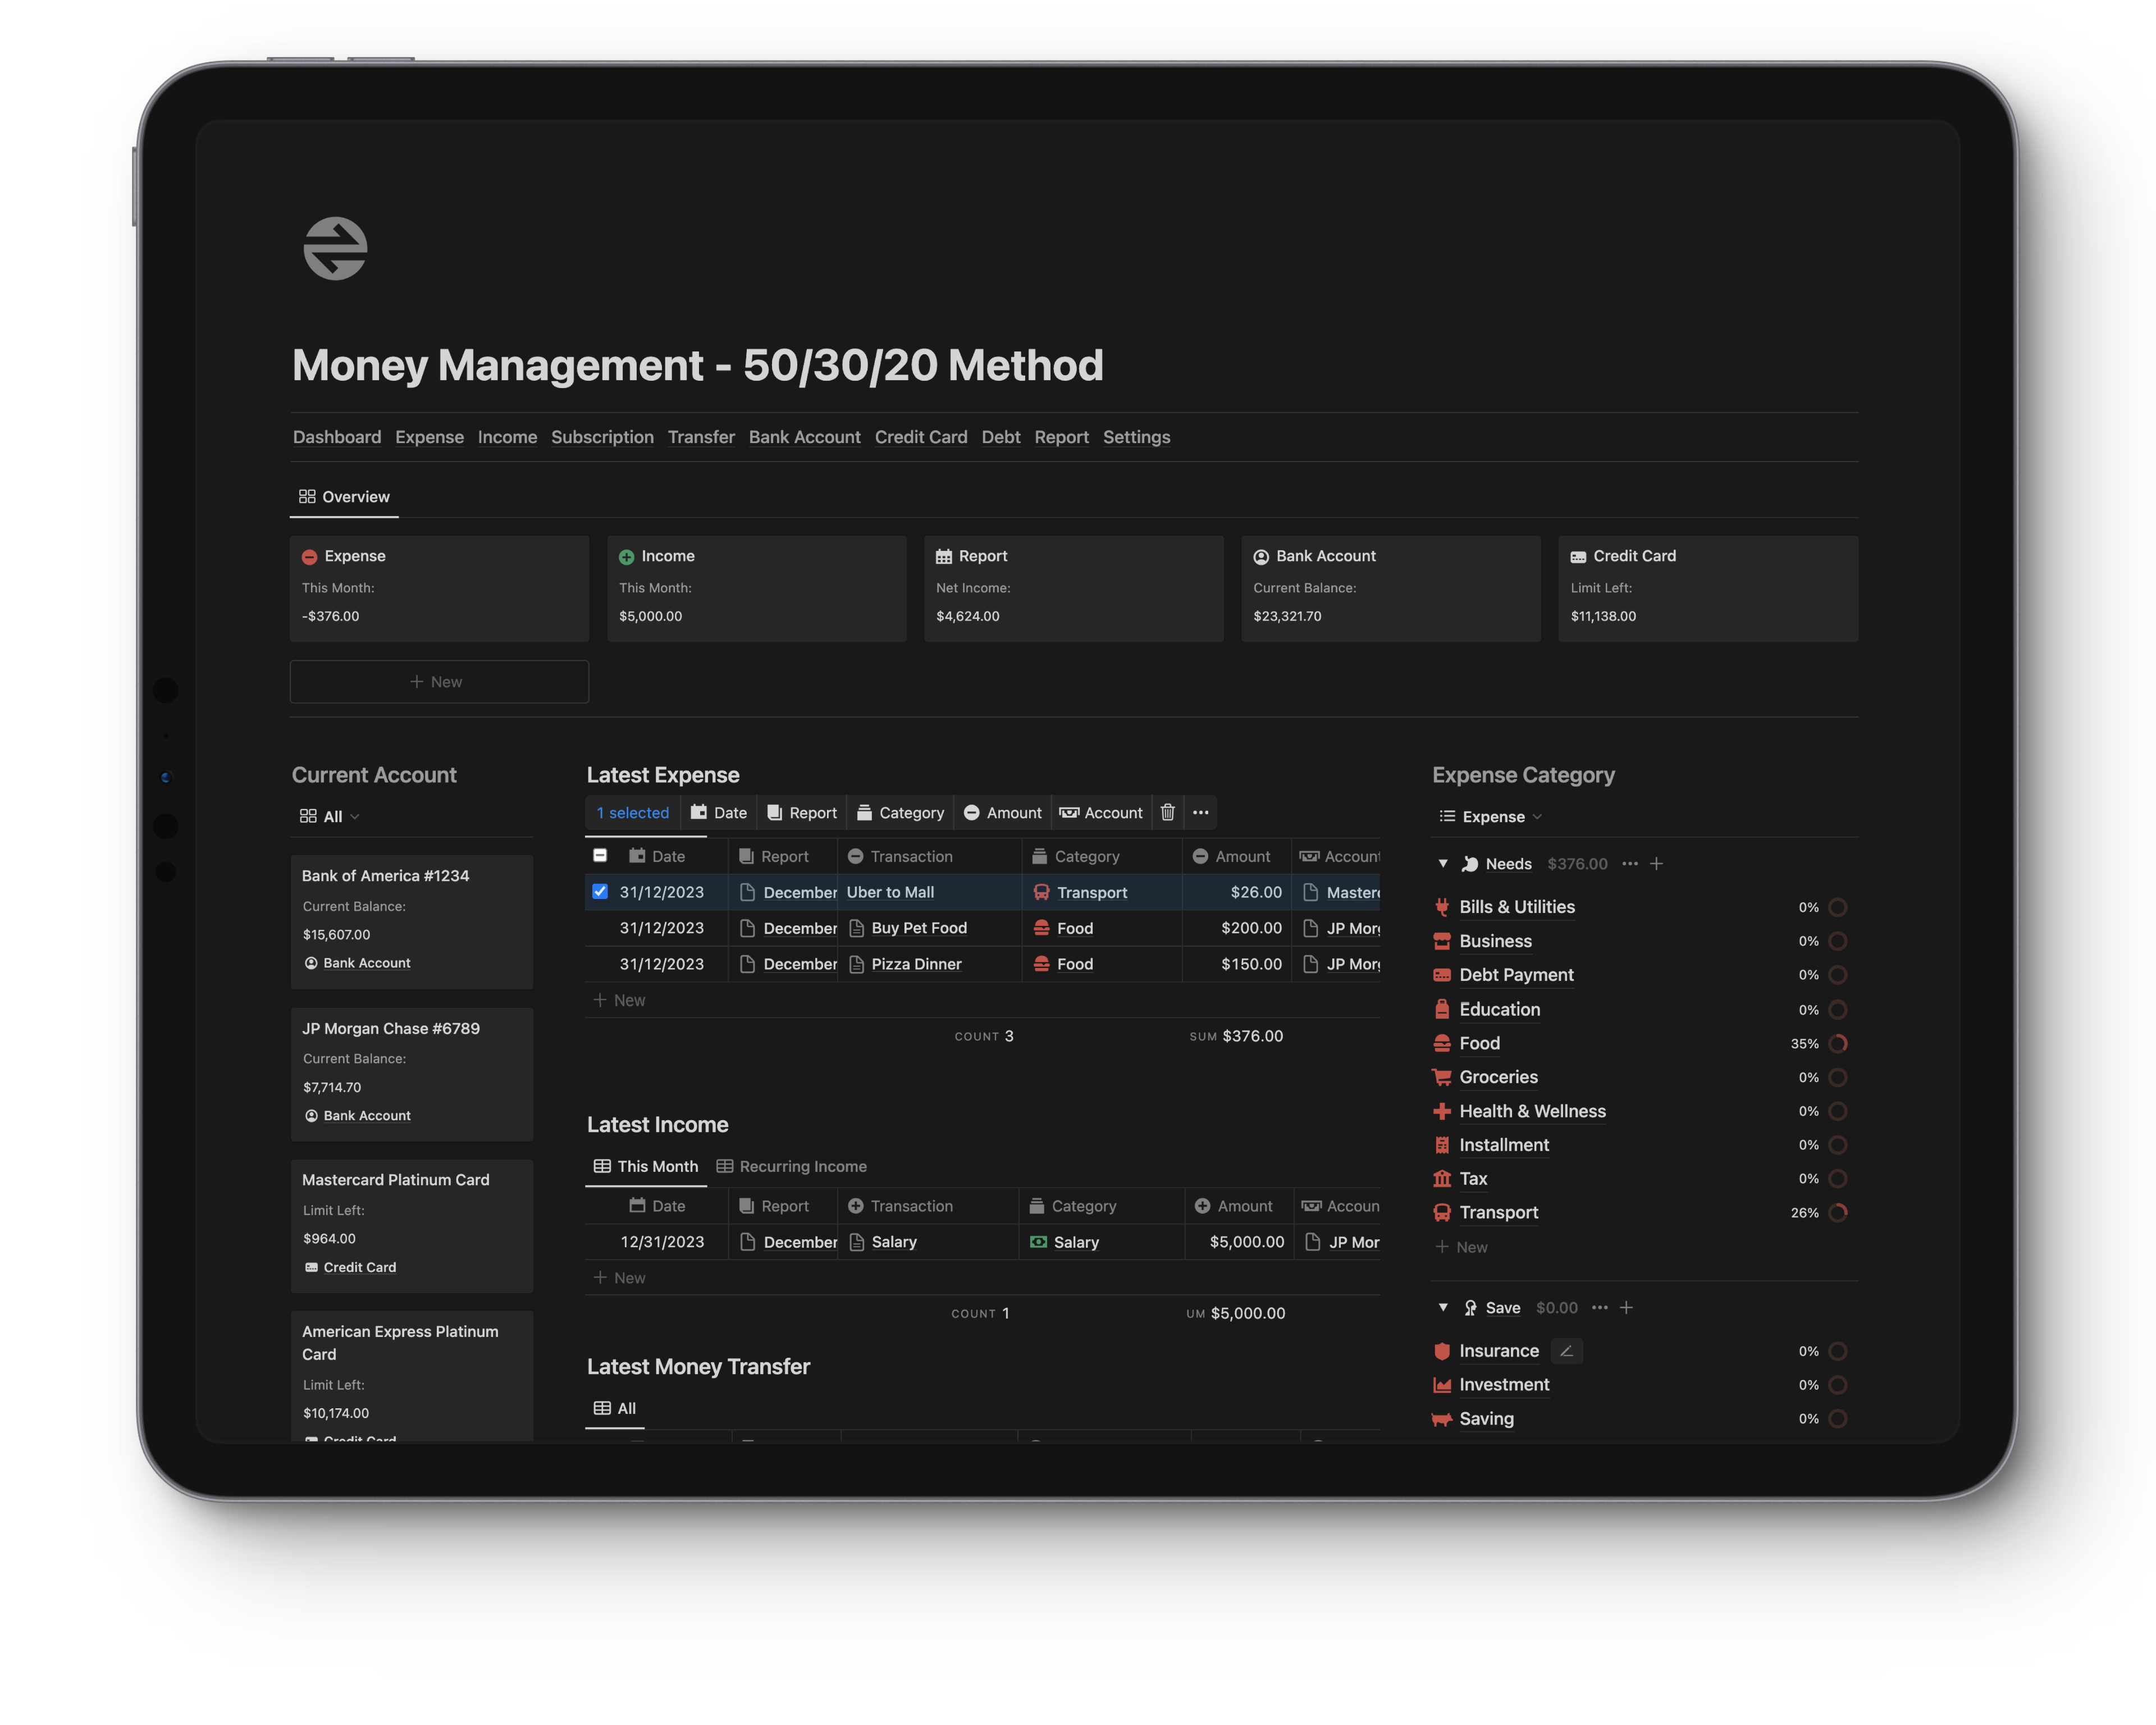Click the Bills & Utilities 0% progress ring
This screenshot has height=1725, width=2156.
point(1838,908)
